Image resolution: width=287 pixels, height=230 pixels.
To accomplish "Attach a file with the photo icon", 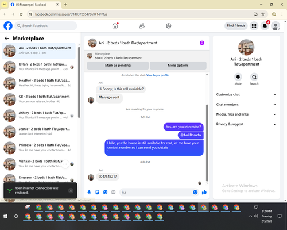I will pos(97,192).
